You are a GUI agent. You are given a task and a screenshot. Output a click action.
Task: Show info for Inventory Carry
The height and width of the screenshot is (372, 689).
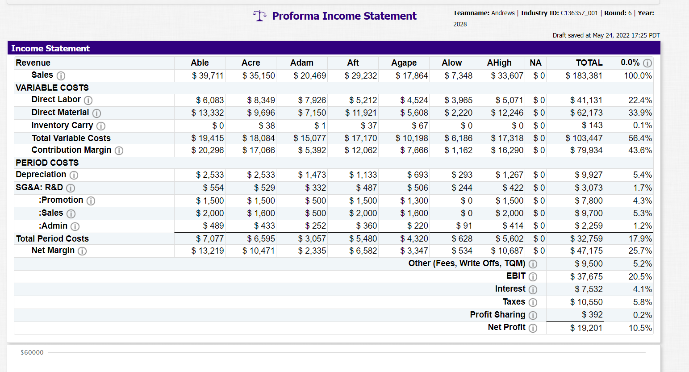[x=101, y=126]
